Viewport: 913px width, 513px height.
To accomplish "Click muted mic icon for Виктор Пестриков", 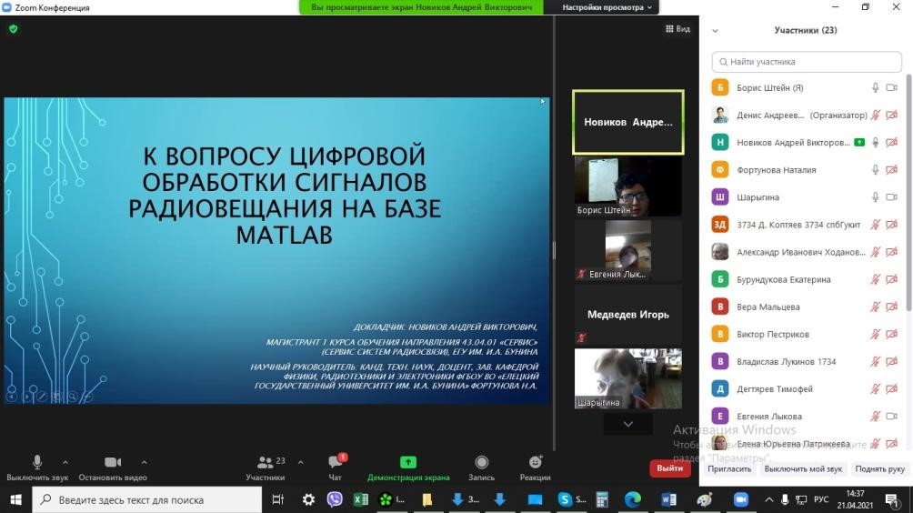I will point(875,334).
